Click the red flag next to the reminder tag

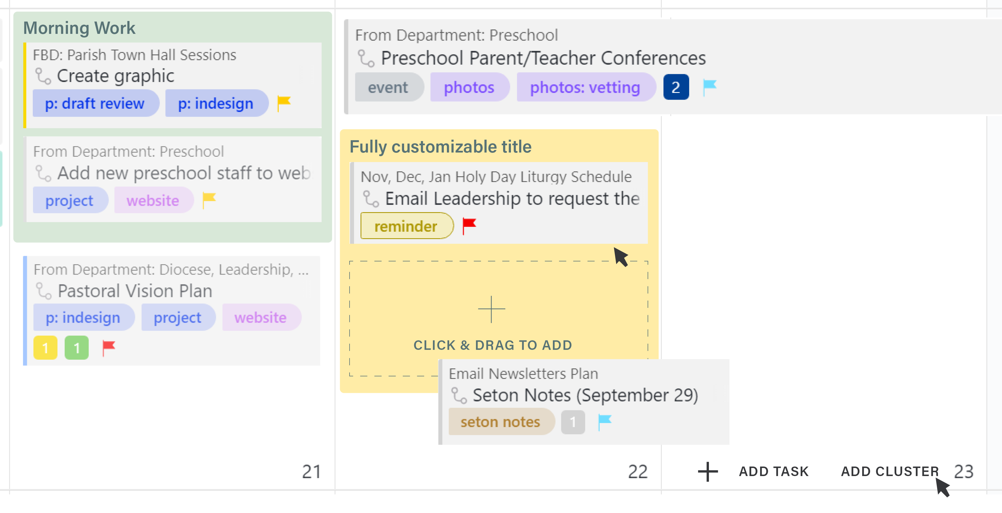click(x=469, y=226)
